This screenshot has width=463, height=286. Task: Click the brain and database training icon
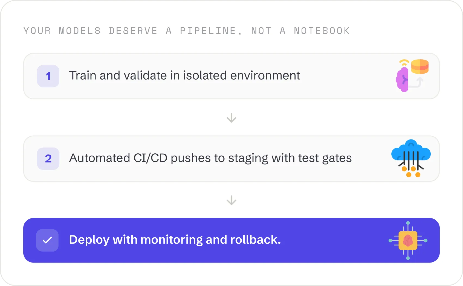pyautogui.click(x=412, y=76)
